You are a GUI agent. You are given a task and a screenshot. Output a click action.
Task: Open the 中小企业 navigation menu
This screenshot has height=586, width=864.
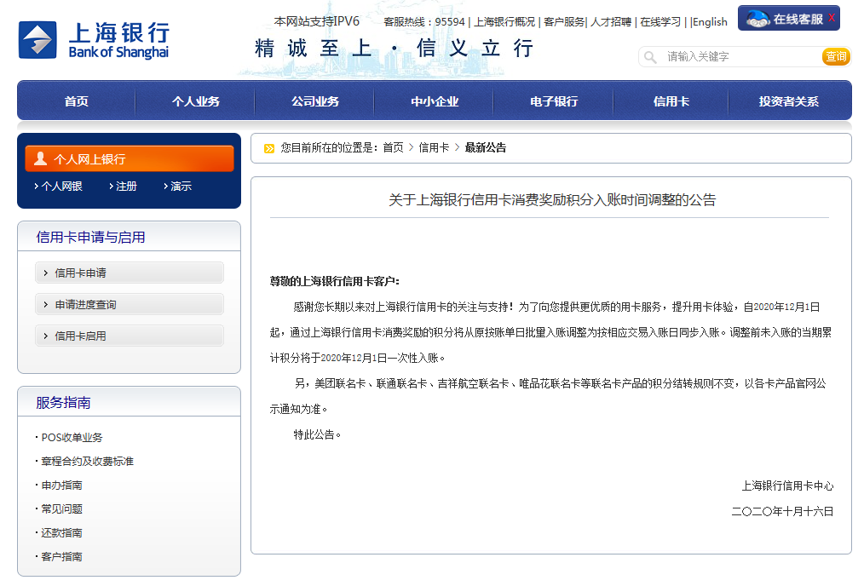(435, 101)
